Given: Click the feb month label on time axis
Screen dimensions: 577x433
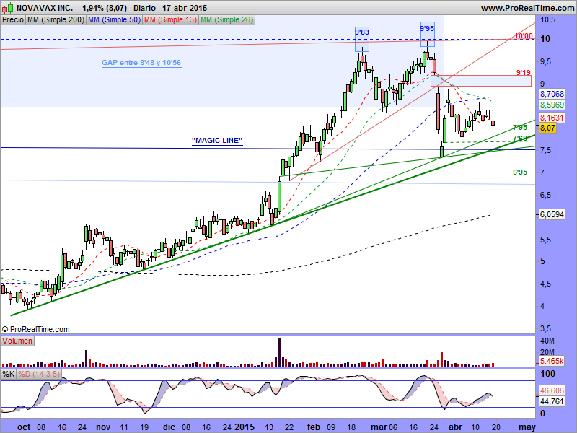Looking at the screenshot, I should (314, 427).
